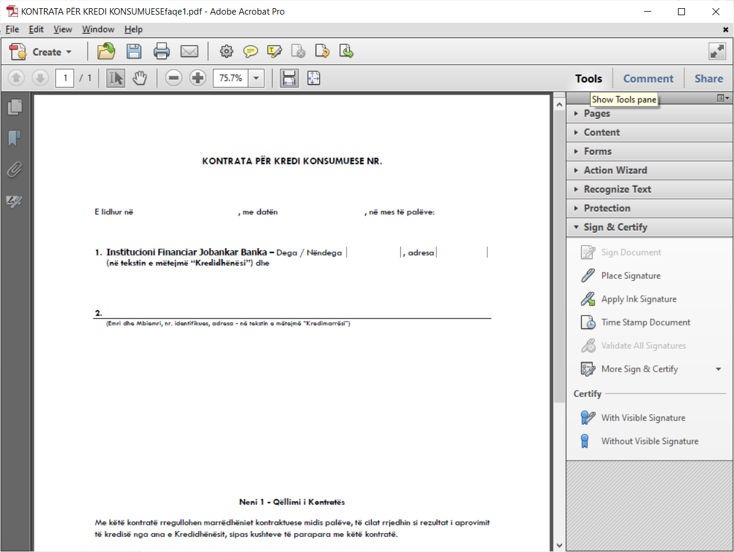
Task: Open Attachments paperclip panel icon
Action: click(15, 170)
